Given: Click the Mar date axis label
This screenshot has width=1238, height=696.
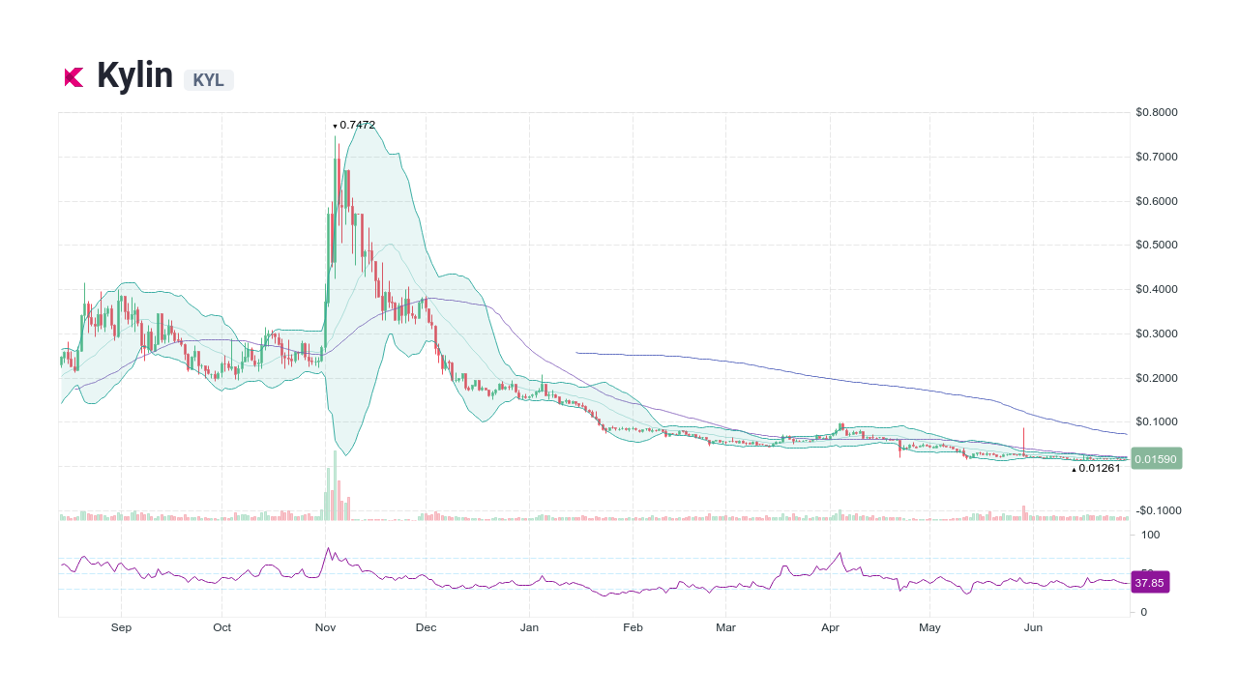Looking at the screenshot, I should tap(725, 627).
